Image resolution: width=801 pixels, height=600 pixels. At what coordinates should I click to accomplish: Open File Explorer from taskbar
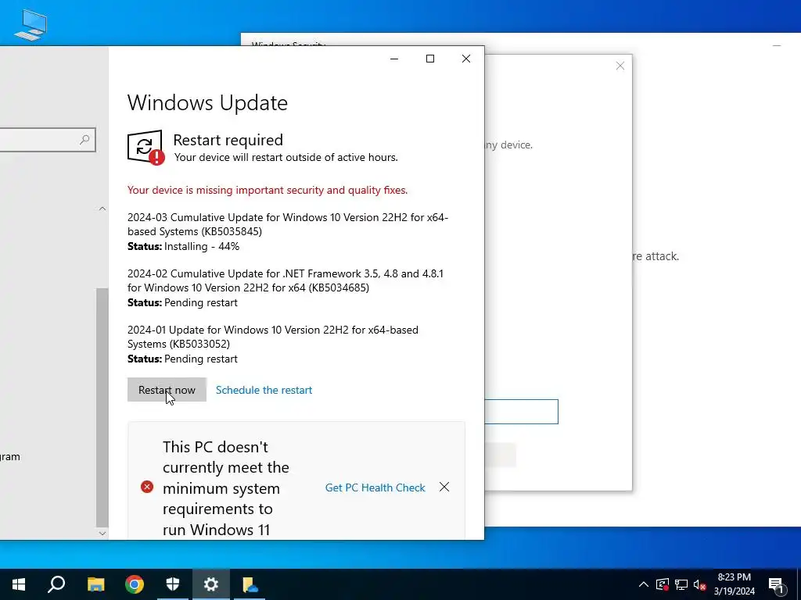(95, 584)
